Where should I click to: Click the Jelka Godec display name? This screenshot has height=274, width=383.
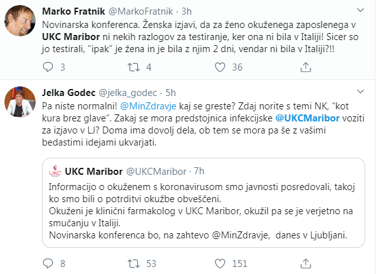point(69,92)
